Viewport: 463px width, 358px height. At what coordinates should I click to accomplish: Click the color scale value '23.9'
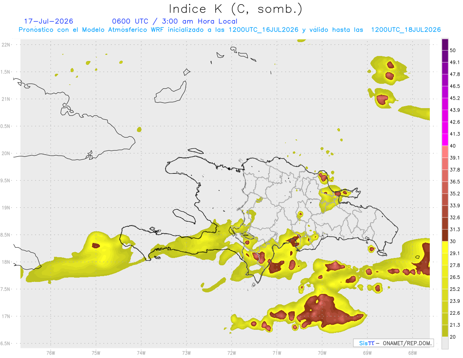pos(455,301)
